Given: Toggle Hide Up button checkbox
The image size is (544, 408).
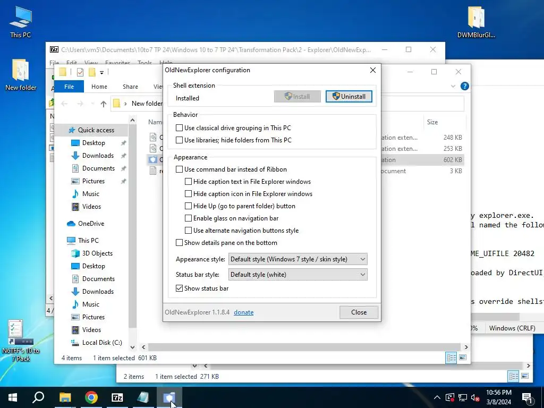Looking at the screenshot, I should [189, 206].
